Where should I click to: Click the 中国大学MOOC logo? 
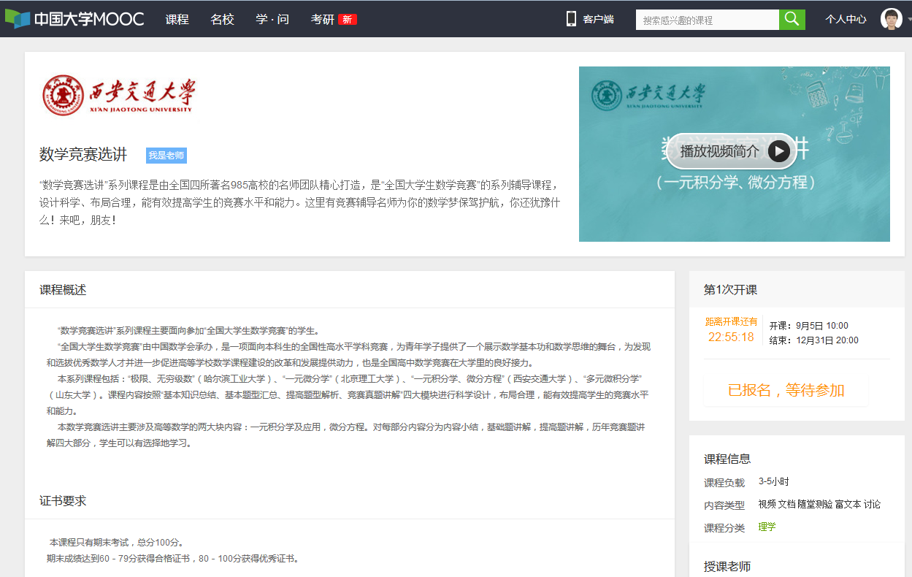pos(74,19)
